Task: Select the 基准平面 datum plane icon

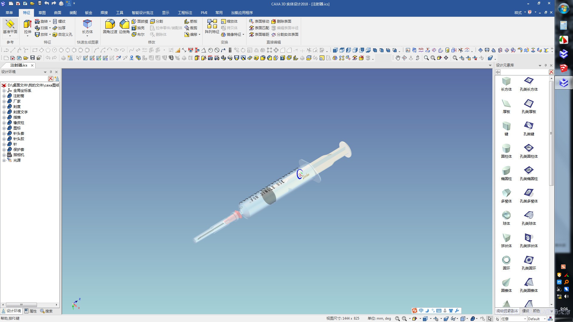Action: click(10, 24)
